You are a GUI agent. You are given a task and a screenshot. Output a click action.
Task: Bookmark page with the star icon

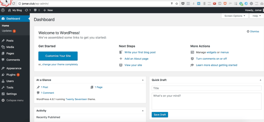point(177,4)
